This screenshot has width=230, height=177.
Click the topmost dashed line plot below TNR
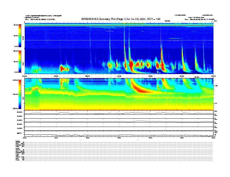(119, 113)
